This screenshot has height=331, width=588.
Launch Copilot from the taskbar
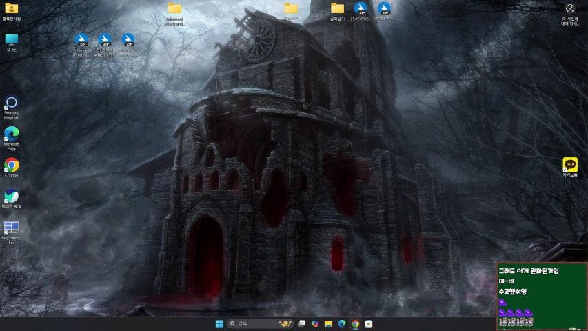315,323
